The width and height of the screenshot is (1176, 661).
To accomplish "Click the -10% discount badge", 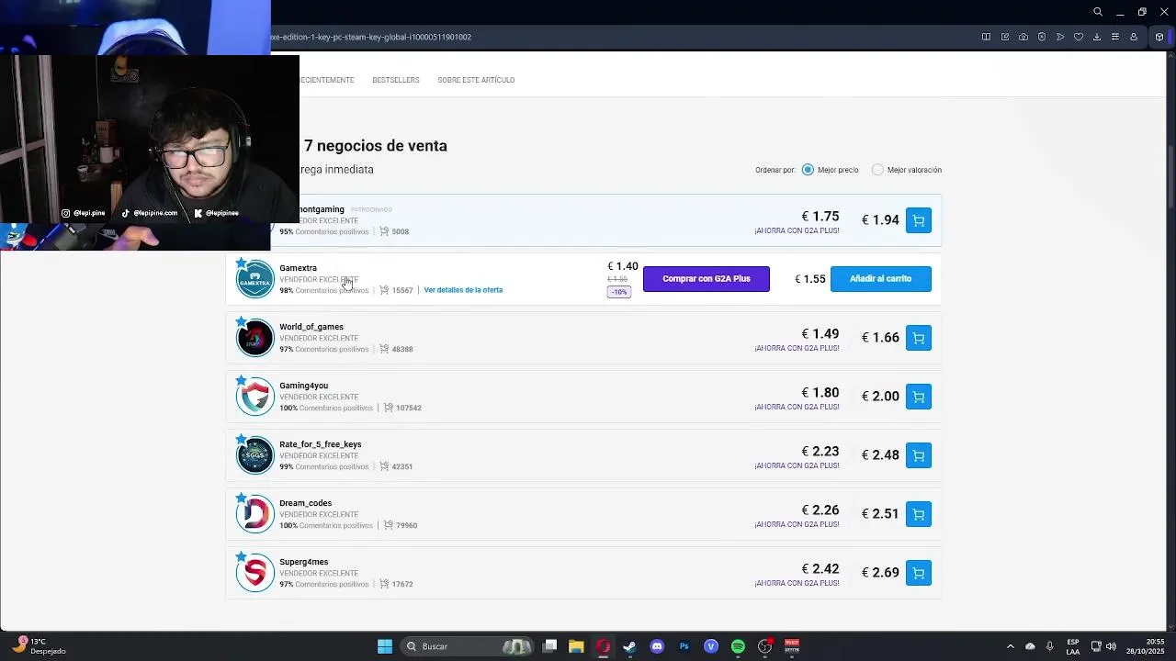I will point(618,292).
